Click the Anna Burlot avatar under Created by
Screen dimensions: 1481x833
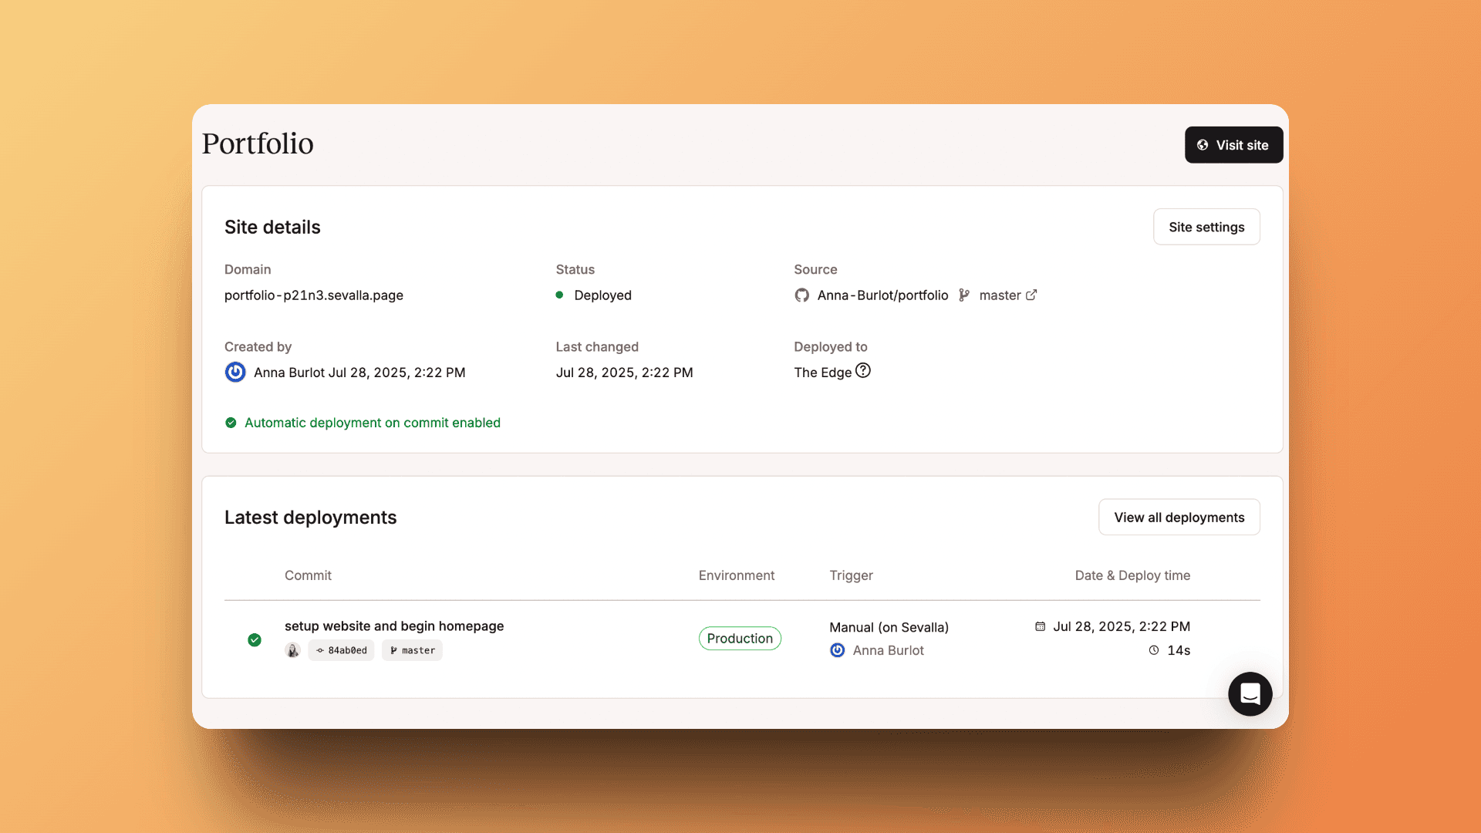235,373
